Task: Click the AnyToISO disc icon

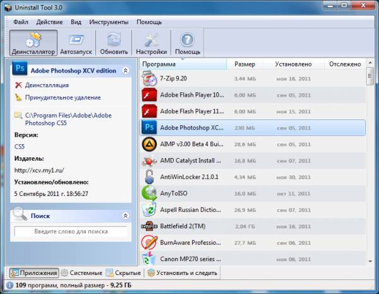Action: click(x=149, y=193)
